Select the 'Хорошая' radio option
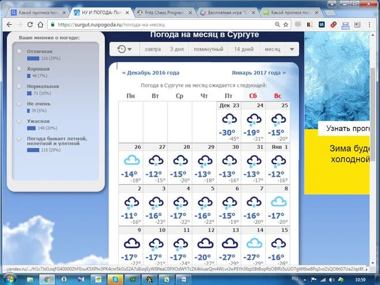 [x=19, y=69]
